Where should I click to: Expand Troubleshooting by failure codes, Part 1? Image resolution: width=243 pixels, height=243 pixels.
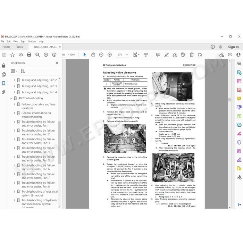[x=14, y=122]
